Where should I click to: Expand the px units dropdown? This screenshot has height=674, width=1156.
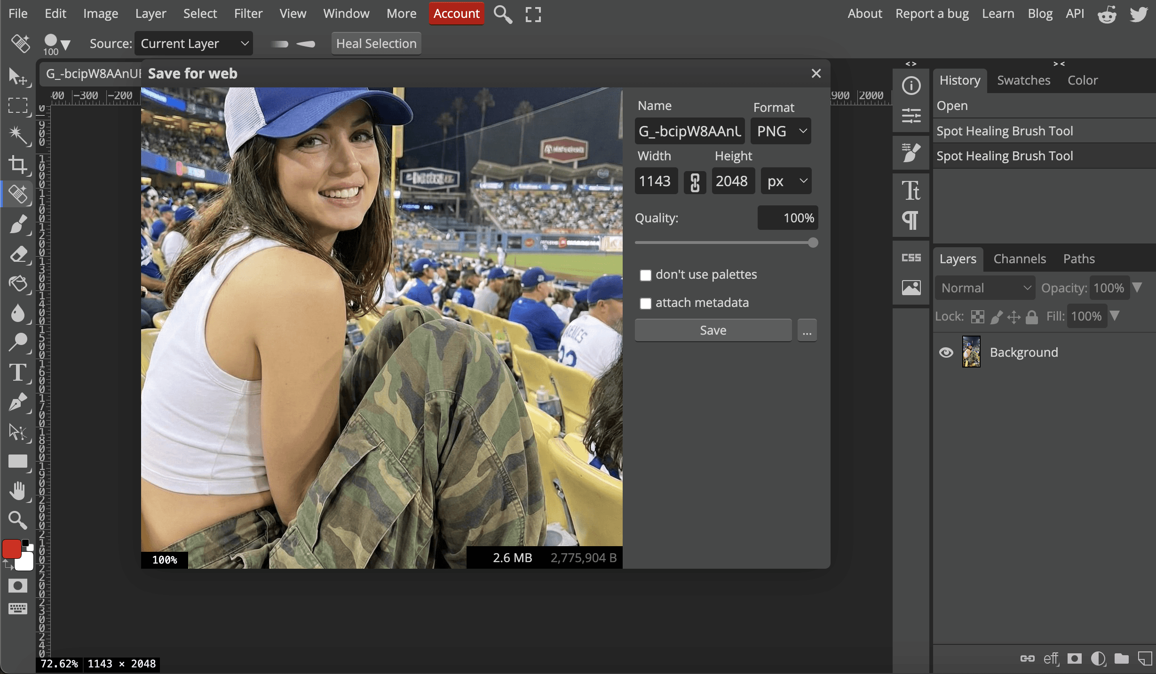pos(786,181)
